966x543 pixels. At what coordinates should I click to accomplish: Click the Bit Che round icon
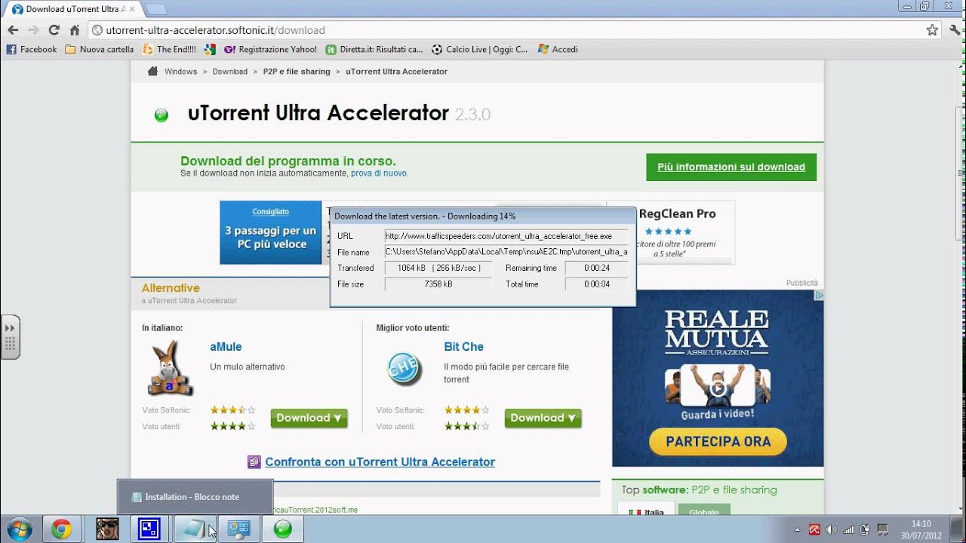(405, 369)
